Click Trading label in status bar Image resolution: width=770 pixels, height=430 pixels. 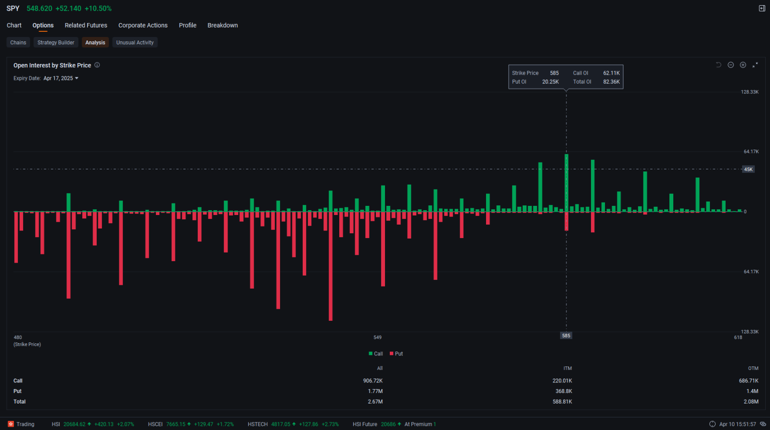point(26,424)
